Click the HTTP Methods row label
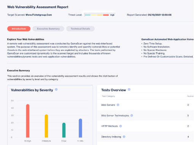This screenshot has width=194, height=145. [x=110, y=126]
